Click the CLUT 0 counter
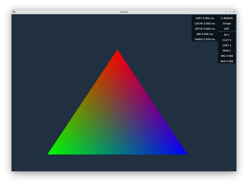This screenshot has width=248, height=185. [x=227, y=40]
